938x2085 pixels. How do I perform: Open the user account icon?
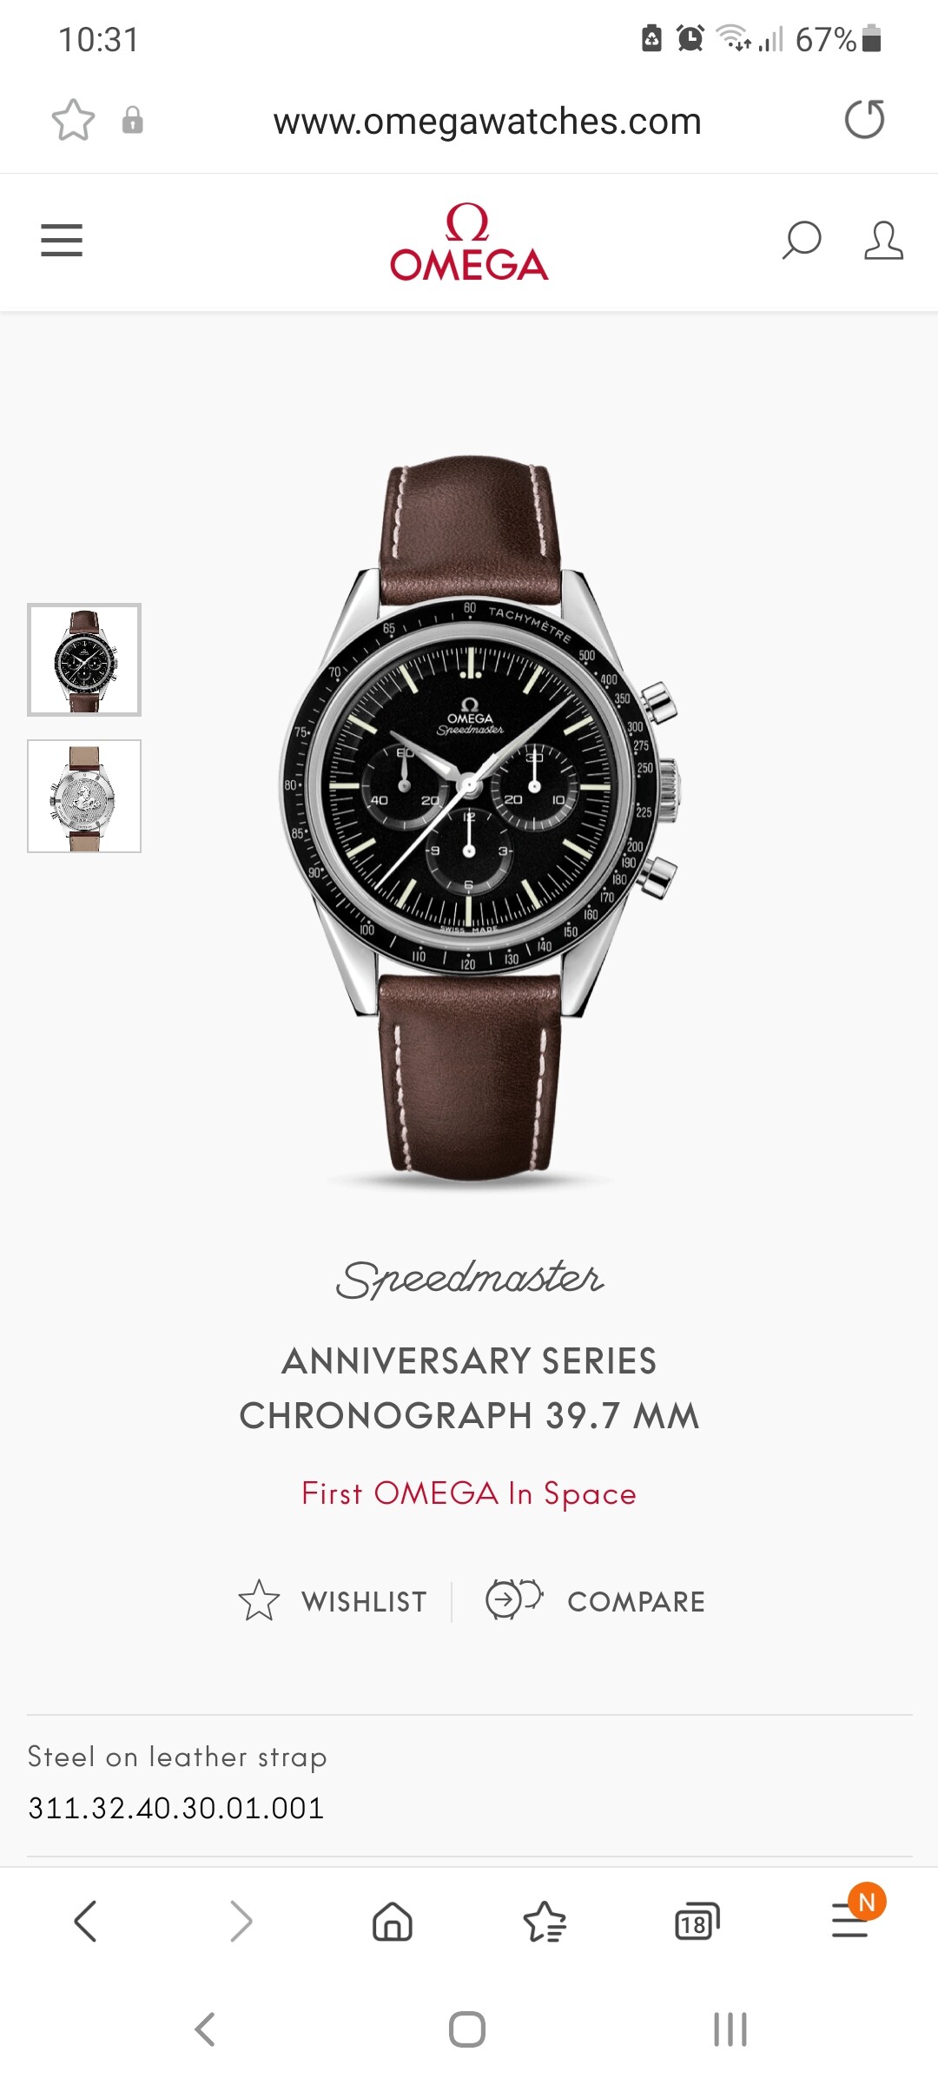coord(883,241)
